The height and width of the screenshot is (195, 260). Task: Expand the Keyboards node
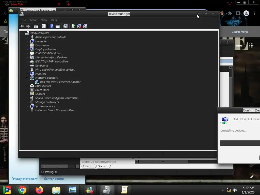tap(27, 66)
